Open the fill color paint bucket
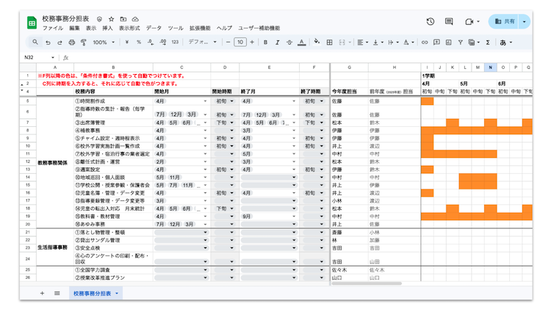This screenshot has width=551, height=309. [x=318, y=43]
